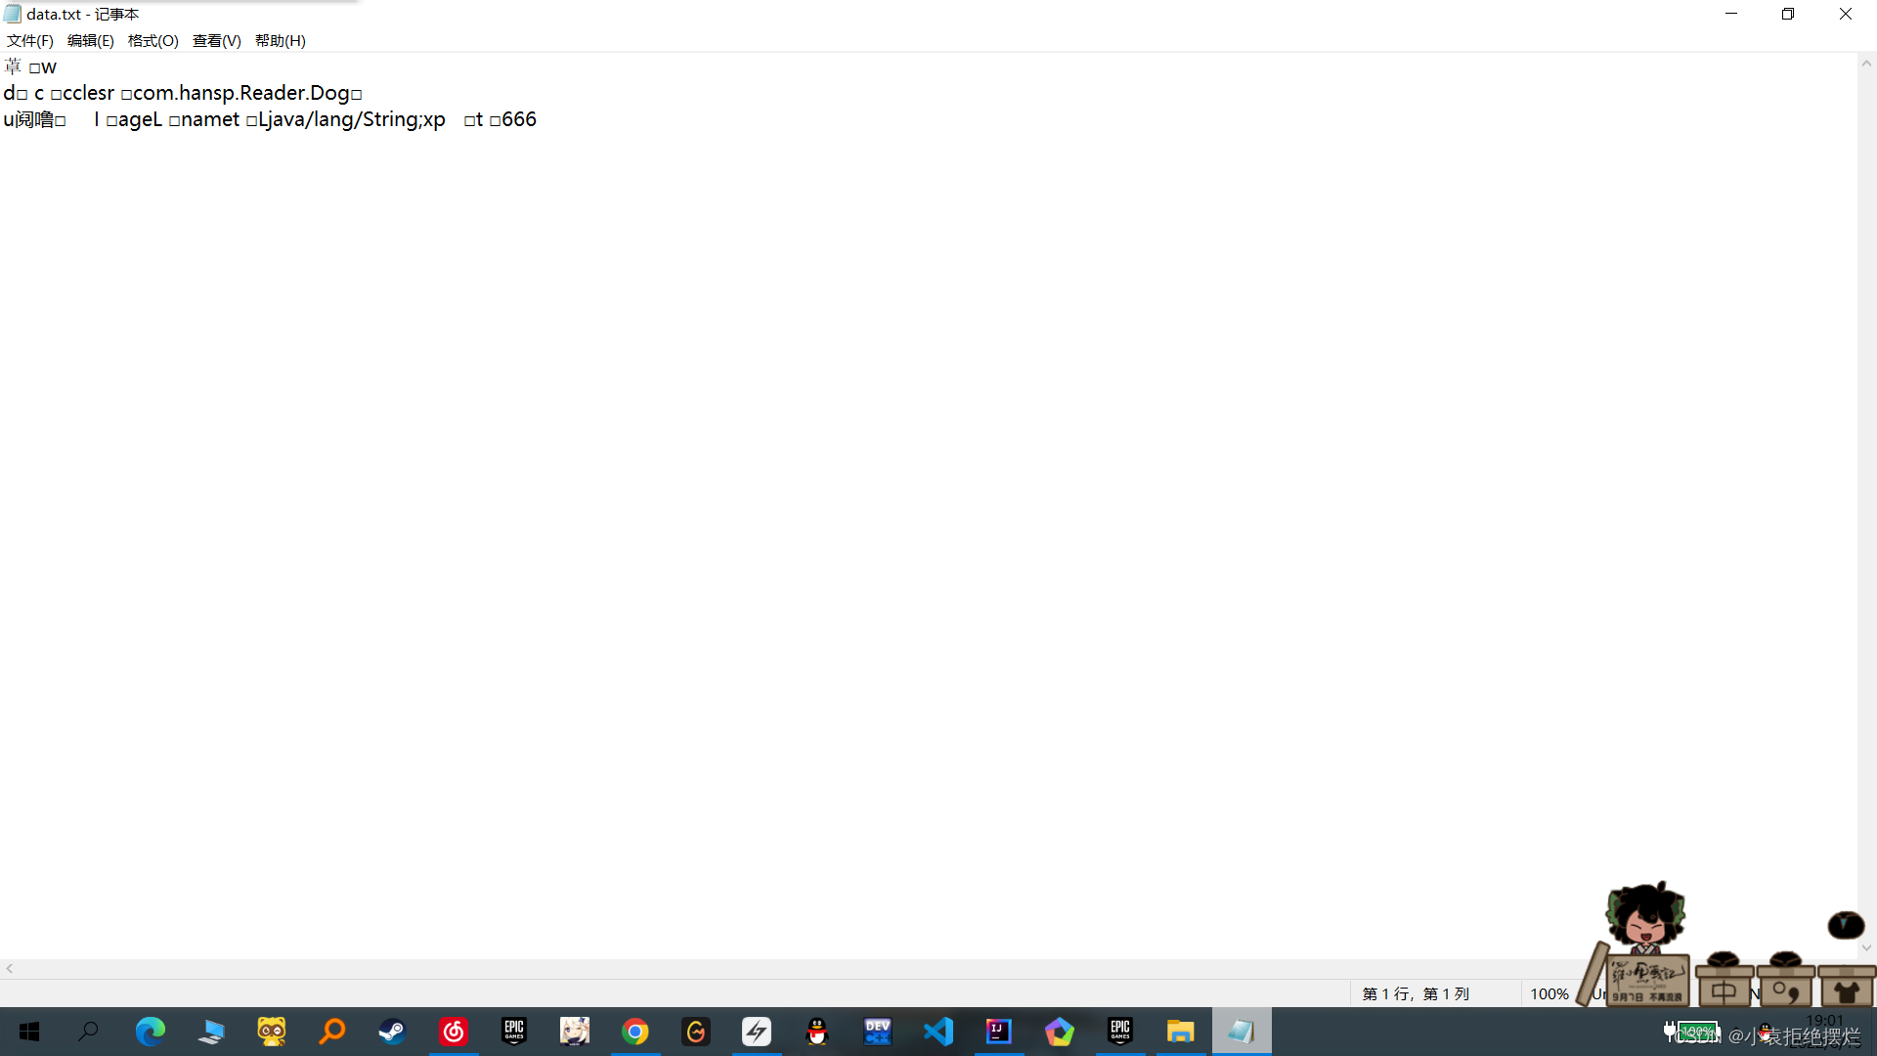This screenshot has height=1056, width=1877.
Task: Launch Microsoft Edge from taskbar
Action: coord(150,1032)
